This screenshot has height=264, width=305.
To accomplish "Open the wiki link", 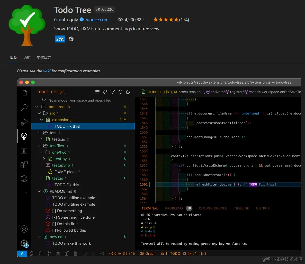I will coord(47,71).
